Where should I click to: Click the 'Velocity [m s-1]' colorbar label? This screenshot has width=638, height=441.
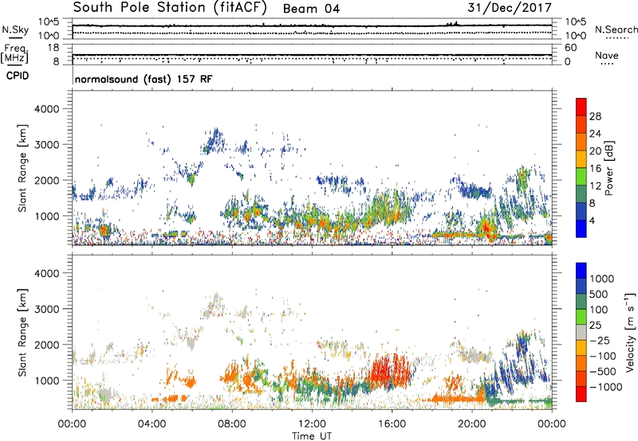[630, 332]
